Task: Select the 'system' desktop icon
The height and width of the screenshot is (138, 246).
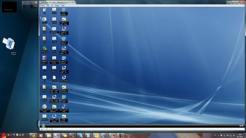Action: [54, 40]
